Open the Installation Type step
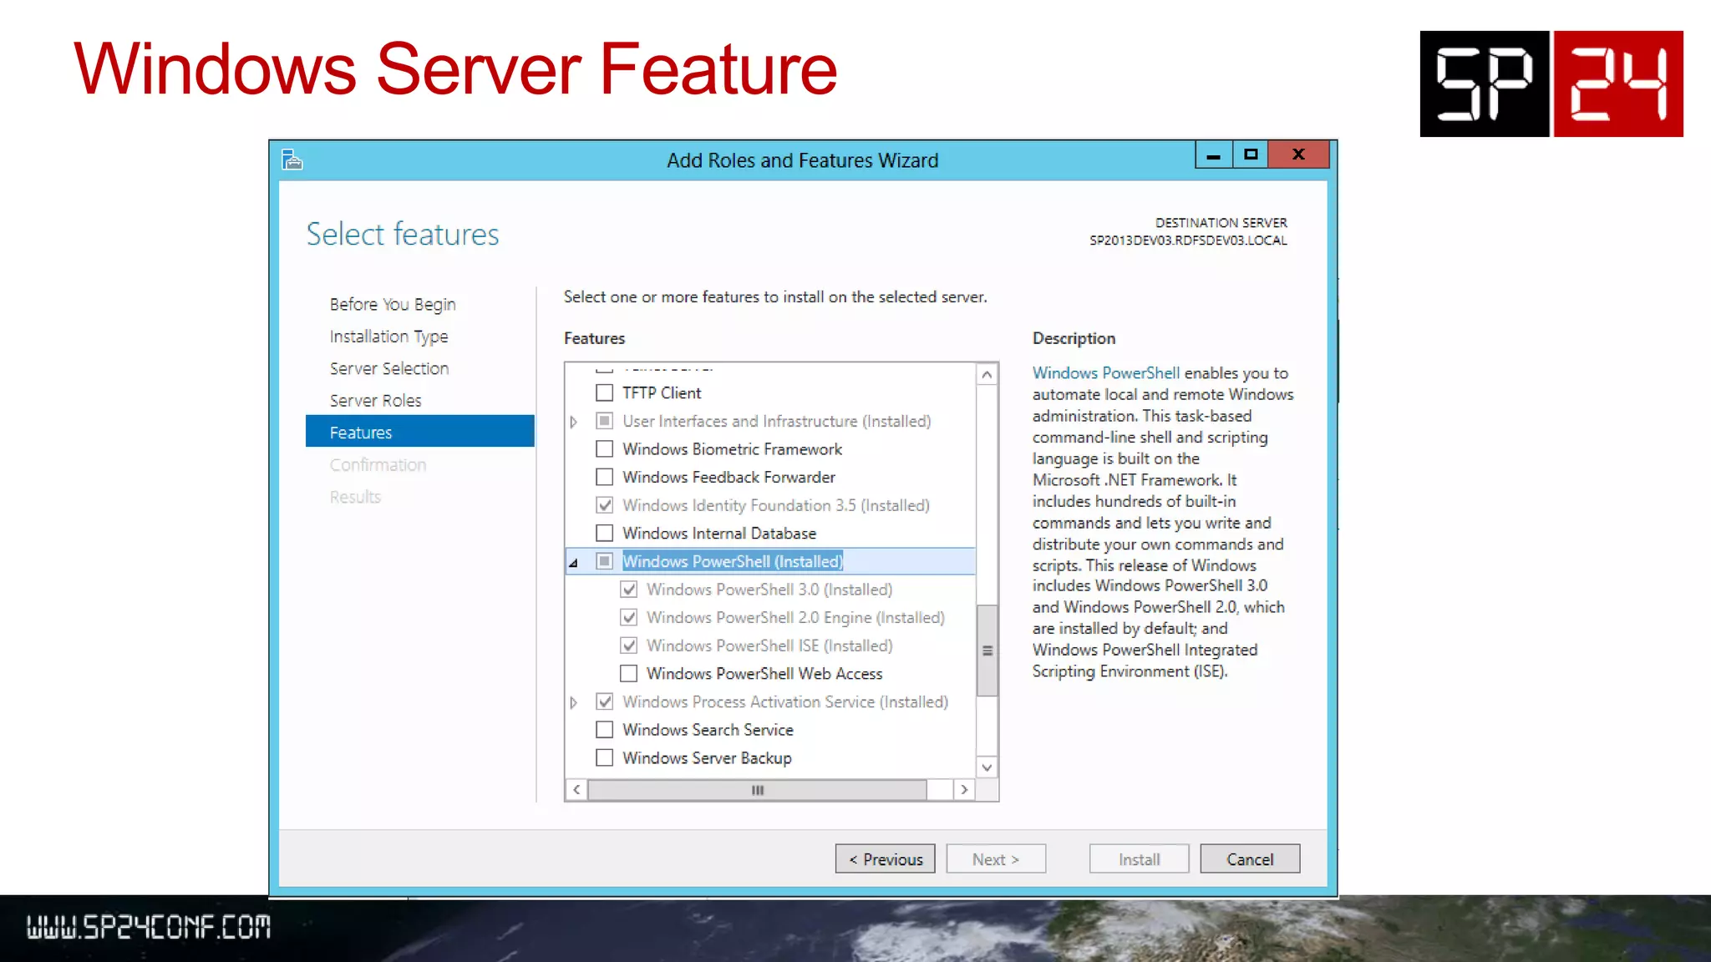This screenshot has width=1711, height=962. (x=388, y=337)
